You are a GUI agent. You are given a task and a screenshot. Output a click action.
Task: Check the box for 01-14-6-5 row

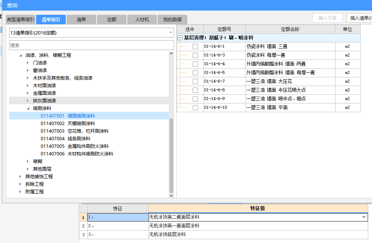tap(195, 73)
